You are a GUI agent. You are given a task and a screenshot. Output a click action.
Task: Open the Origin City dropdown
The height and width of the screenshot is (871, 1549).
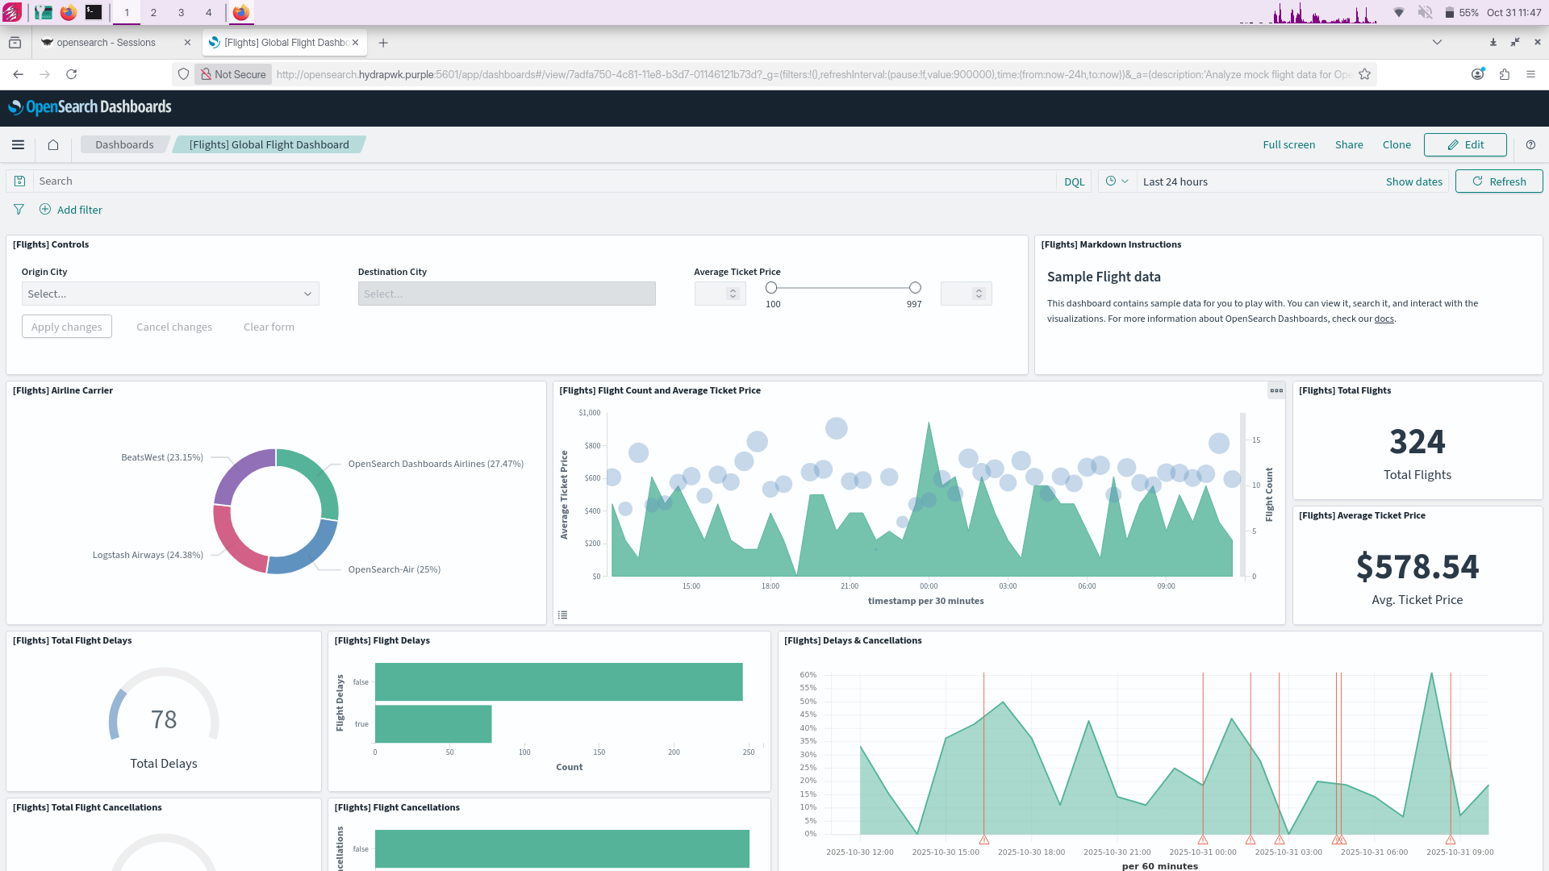(169, 294)
